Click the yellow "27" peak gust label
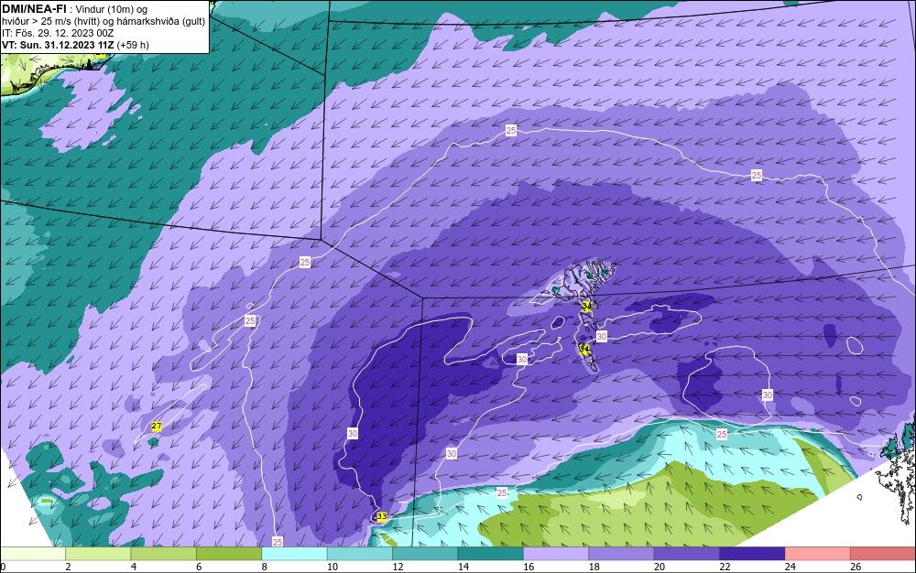This screenshot has width=916, height=573. (157, 426)
